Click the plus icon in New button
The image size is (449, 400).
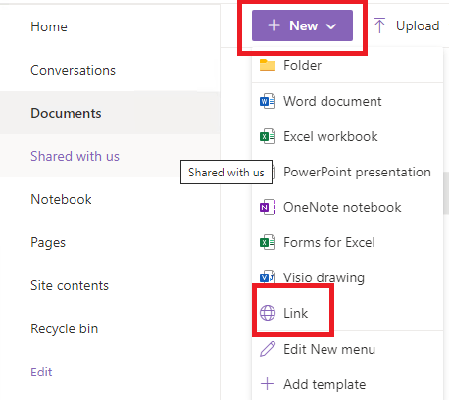274,25
